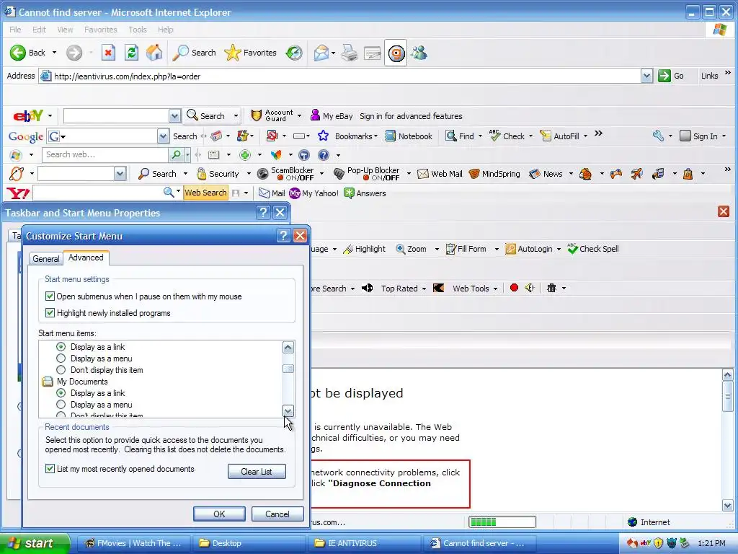The height and width of the screenshot is (554, 738).
Task: Switch to General tab in Customize Start Menu
Action: (x=45, y=258)
